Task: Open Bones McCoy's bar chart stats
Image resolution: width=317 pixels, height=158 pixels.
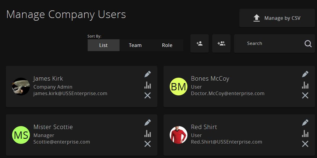Action: tap(305, 85)
